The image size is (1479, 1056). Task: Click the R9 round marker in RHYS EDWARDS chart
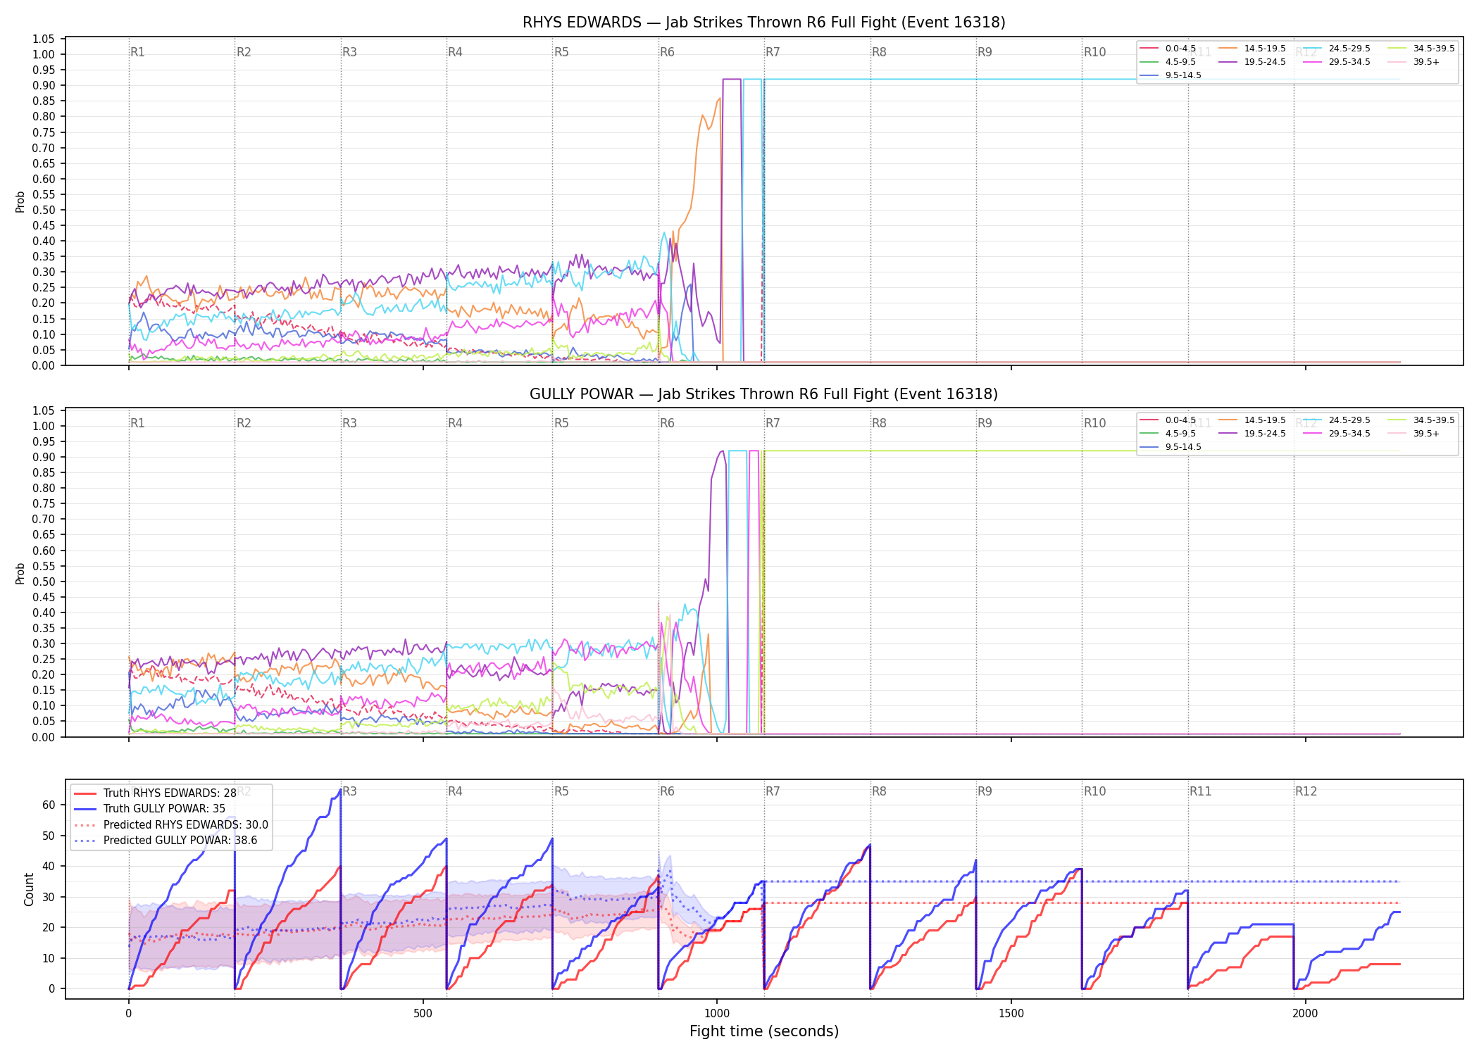click(x=985, y=52)
